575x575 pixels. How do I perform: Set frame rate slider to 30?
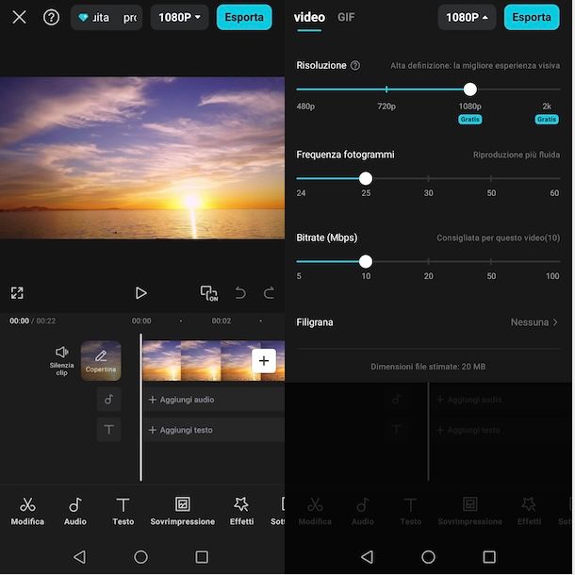(x=428, y=178)
